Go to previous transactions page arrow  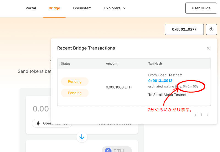pos(196,115)
